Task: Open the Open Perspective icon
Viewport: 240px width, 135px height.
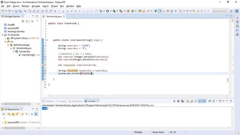Action: 231,11
